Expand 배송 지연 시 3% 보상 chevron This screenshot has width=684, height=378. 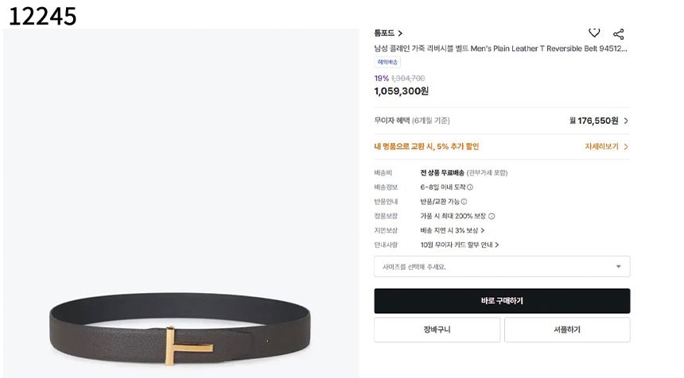click(x=483, y=230)
